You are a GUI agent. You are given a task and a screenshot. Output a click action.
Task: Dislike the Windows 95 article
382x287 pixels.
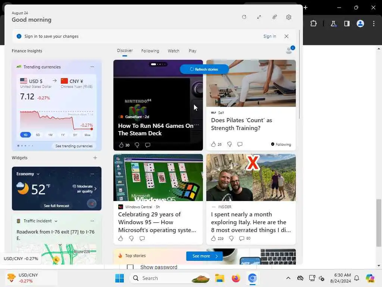131,238
